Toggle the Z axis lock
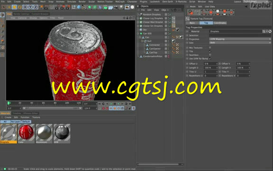 36,7
